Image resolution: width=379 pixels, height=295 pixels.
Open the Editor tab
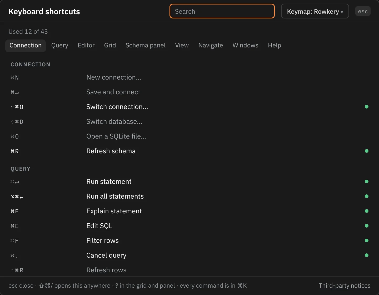(86, 46)
